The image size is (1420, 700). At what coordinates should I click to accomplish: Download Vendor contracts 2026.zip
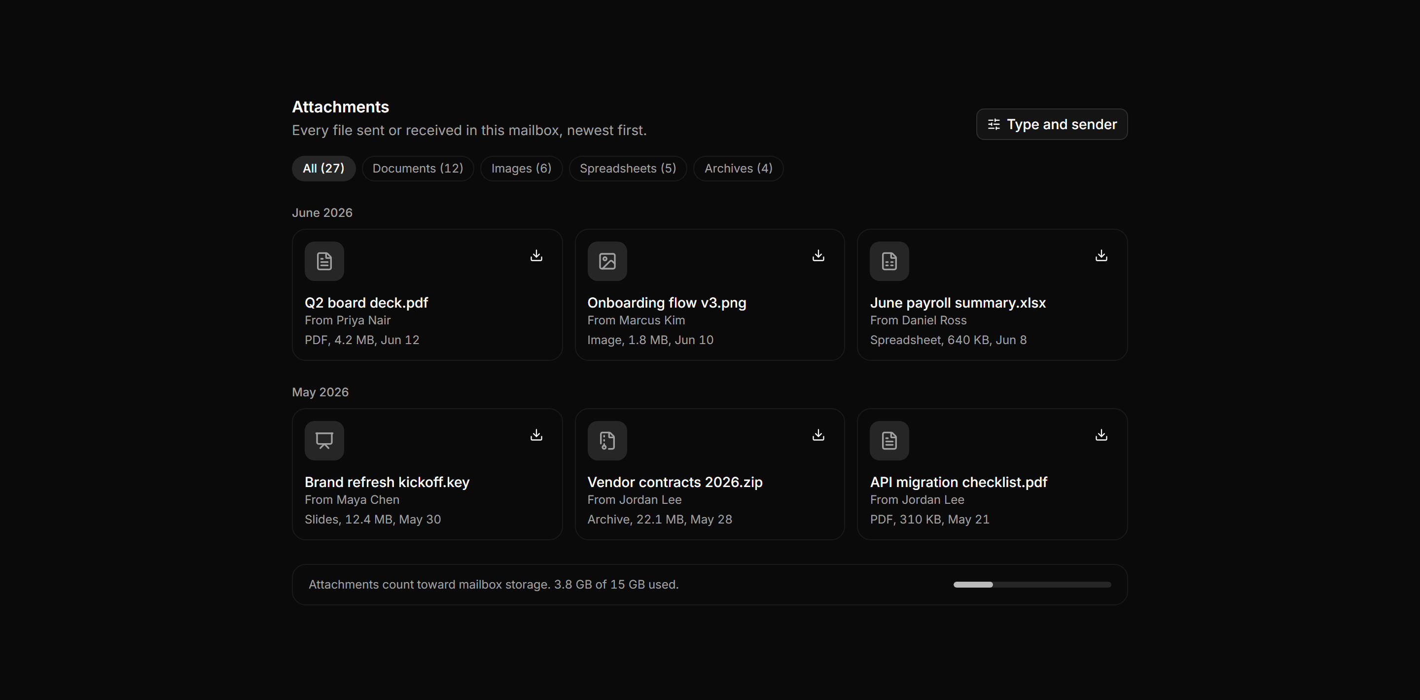coord(818,435)
